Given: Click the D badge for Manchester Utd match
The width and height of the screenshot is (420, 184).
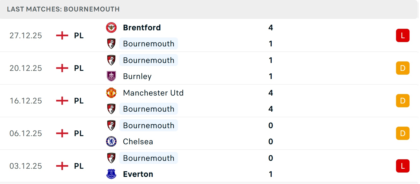Looking at the screenshot, I should tap(402, 101).
